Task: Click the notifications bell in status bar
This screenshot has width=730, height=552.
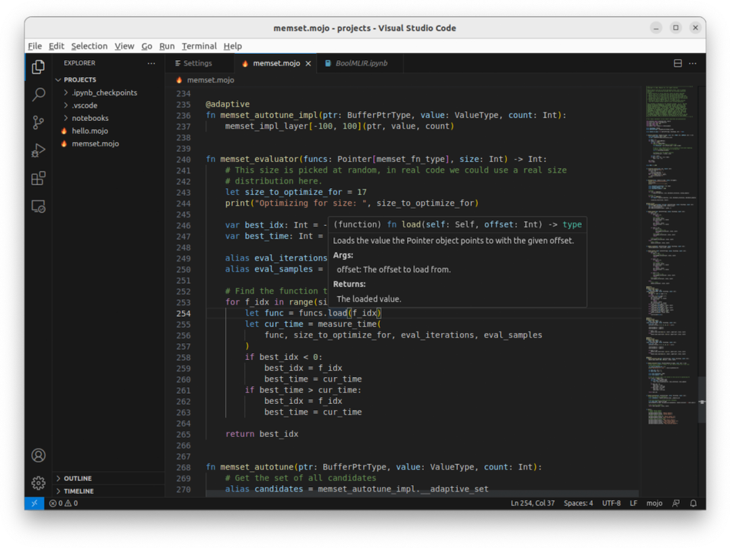Action: click(x=693, y=503)
